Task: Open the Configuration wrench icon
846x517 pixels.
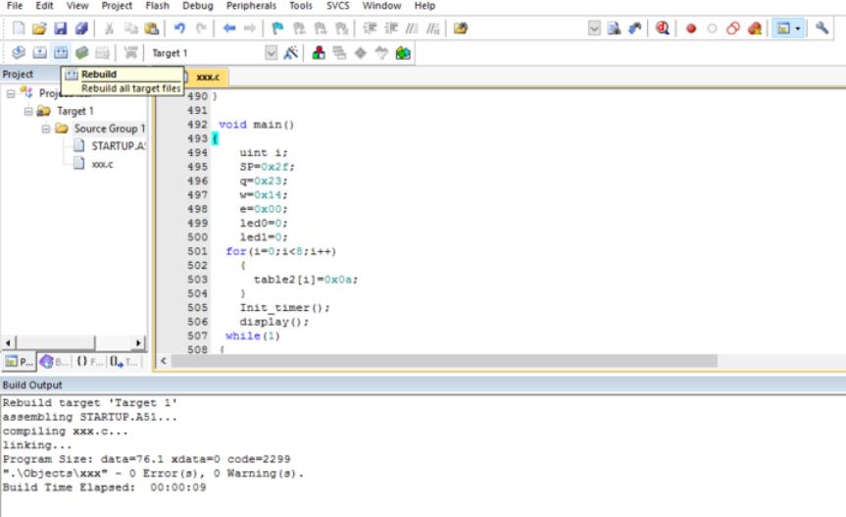Action: tap(822, 28)
